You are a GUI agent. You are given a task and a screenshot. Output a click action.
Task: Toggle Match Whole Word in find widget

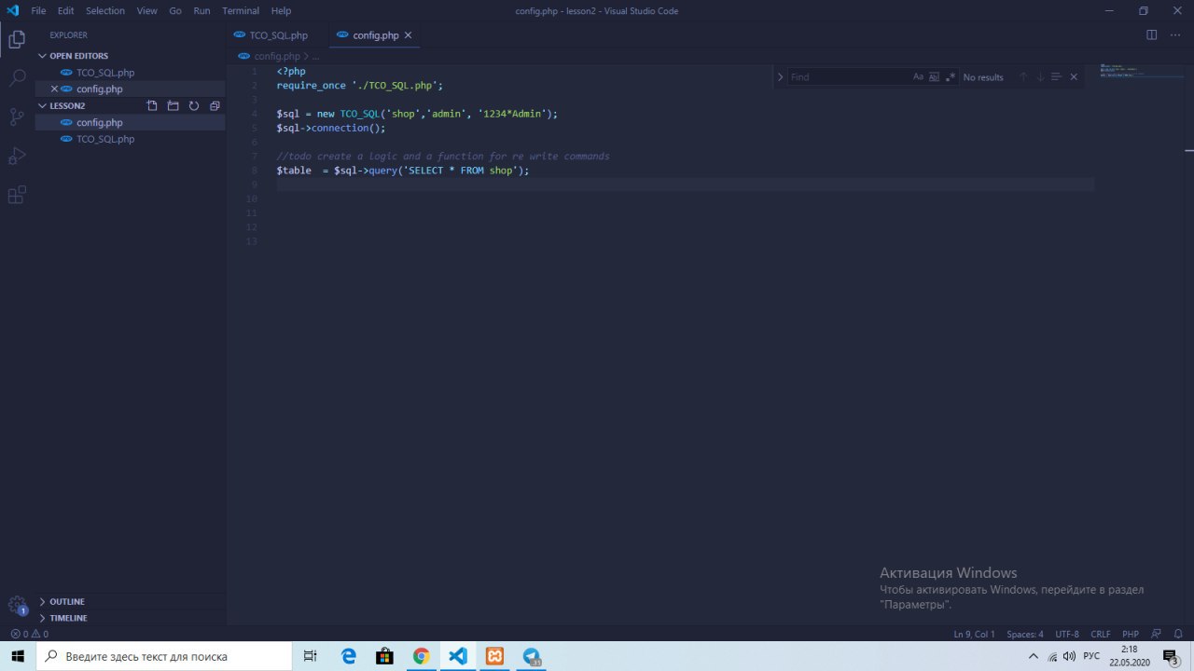pyautogui.click(x=934, y=77)
